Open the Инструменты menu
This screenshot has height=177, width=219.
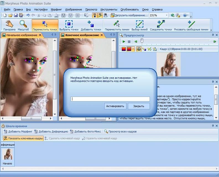pyautogui.click(x=109, y=9)
